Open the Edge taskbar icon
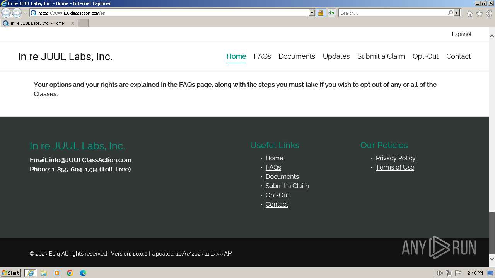495x278 pixels. click(x=83, y=273)
